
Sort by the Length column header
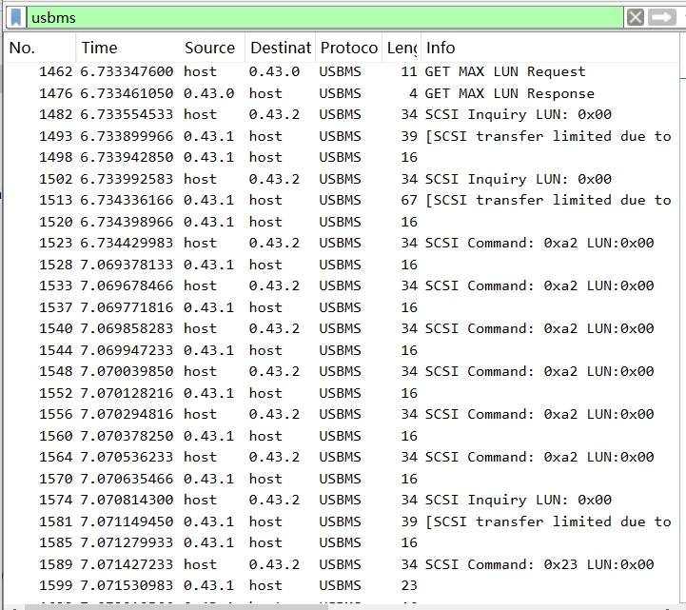[x=400, y=48]
